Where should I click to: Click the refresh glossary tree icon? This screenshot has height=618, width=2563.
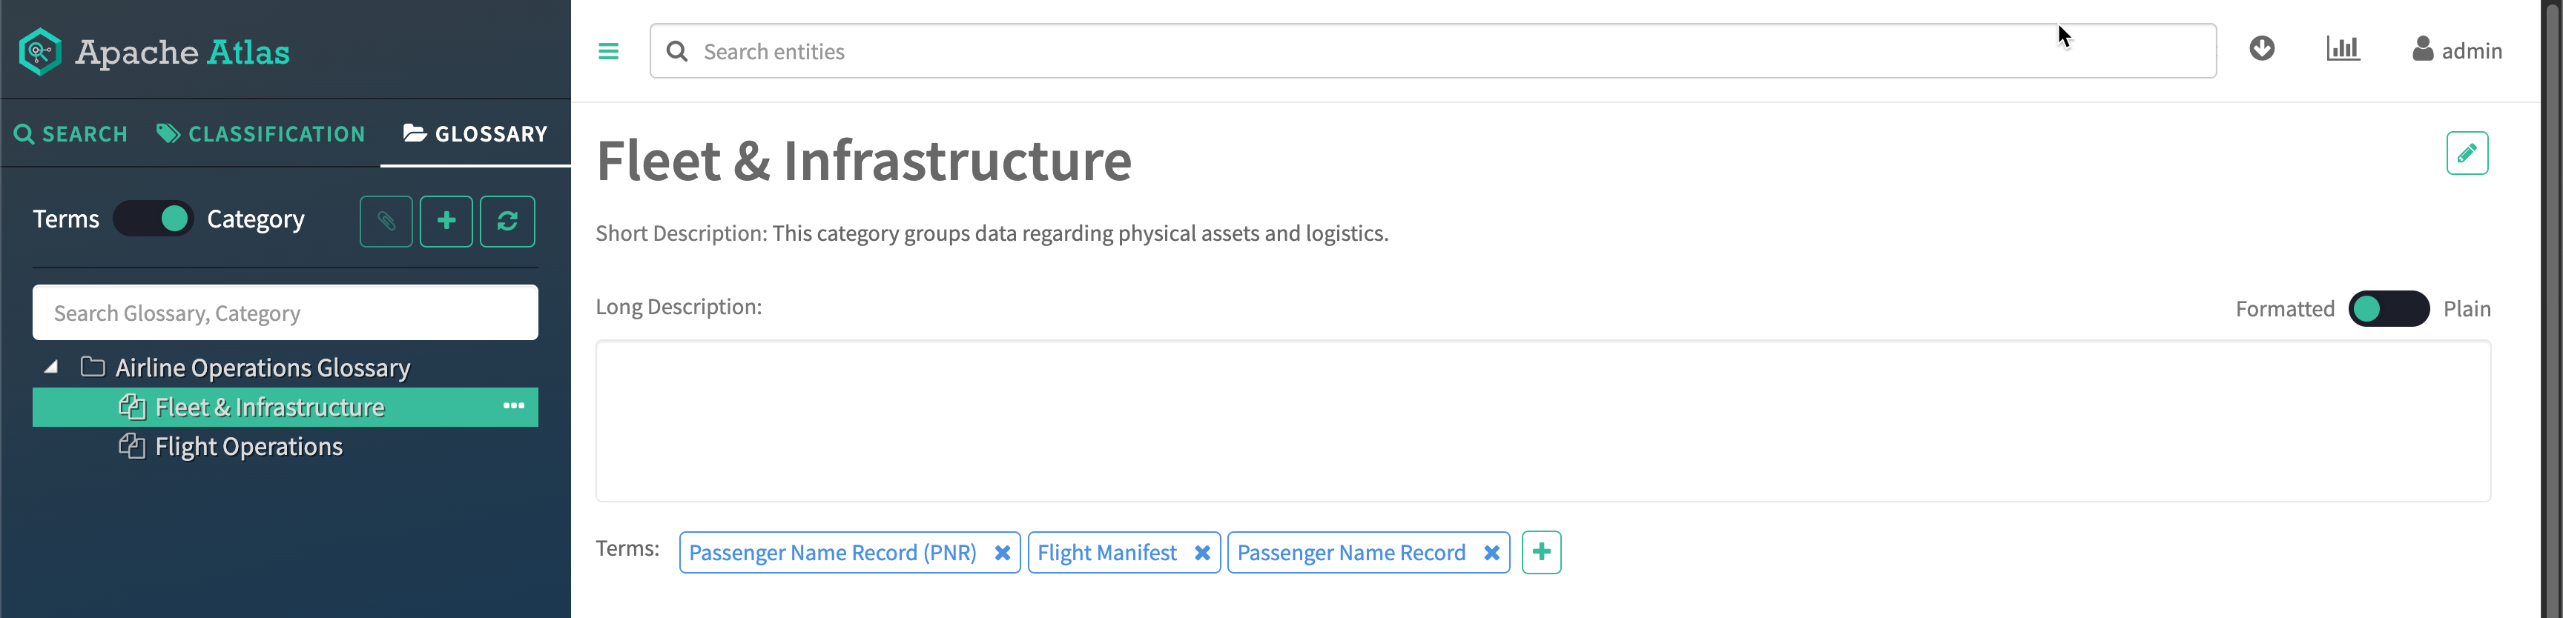point(507,221)
